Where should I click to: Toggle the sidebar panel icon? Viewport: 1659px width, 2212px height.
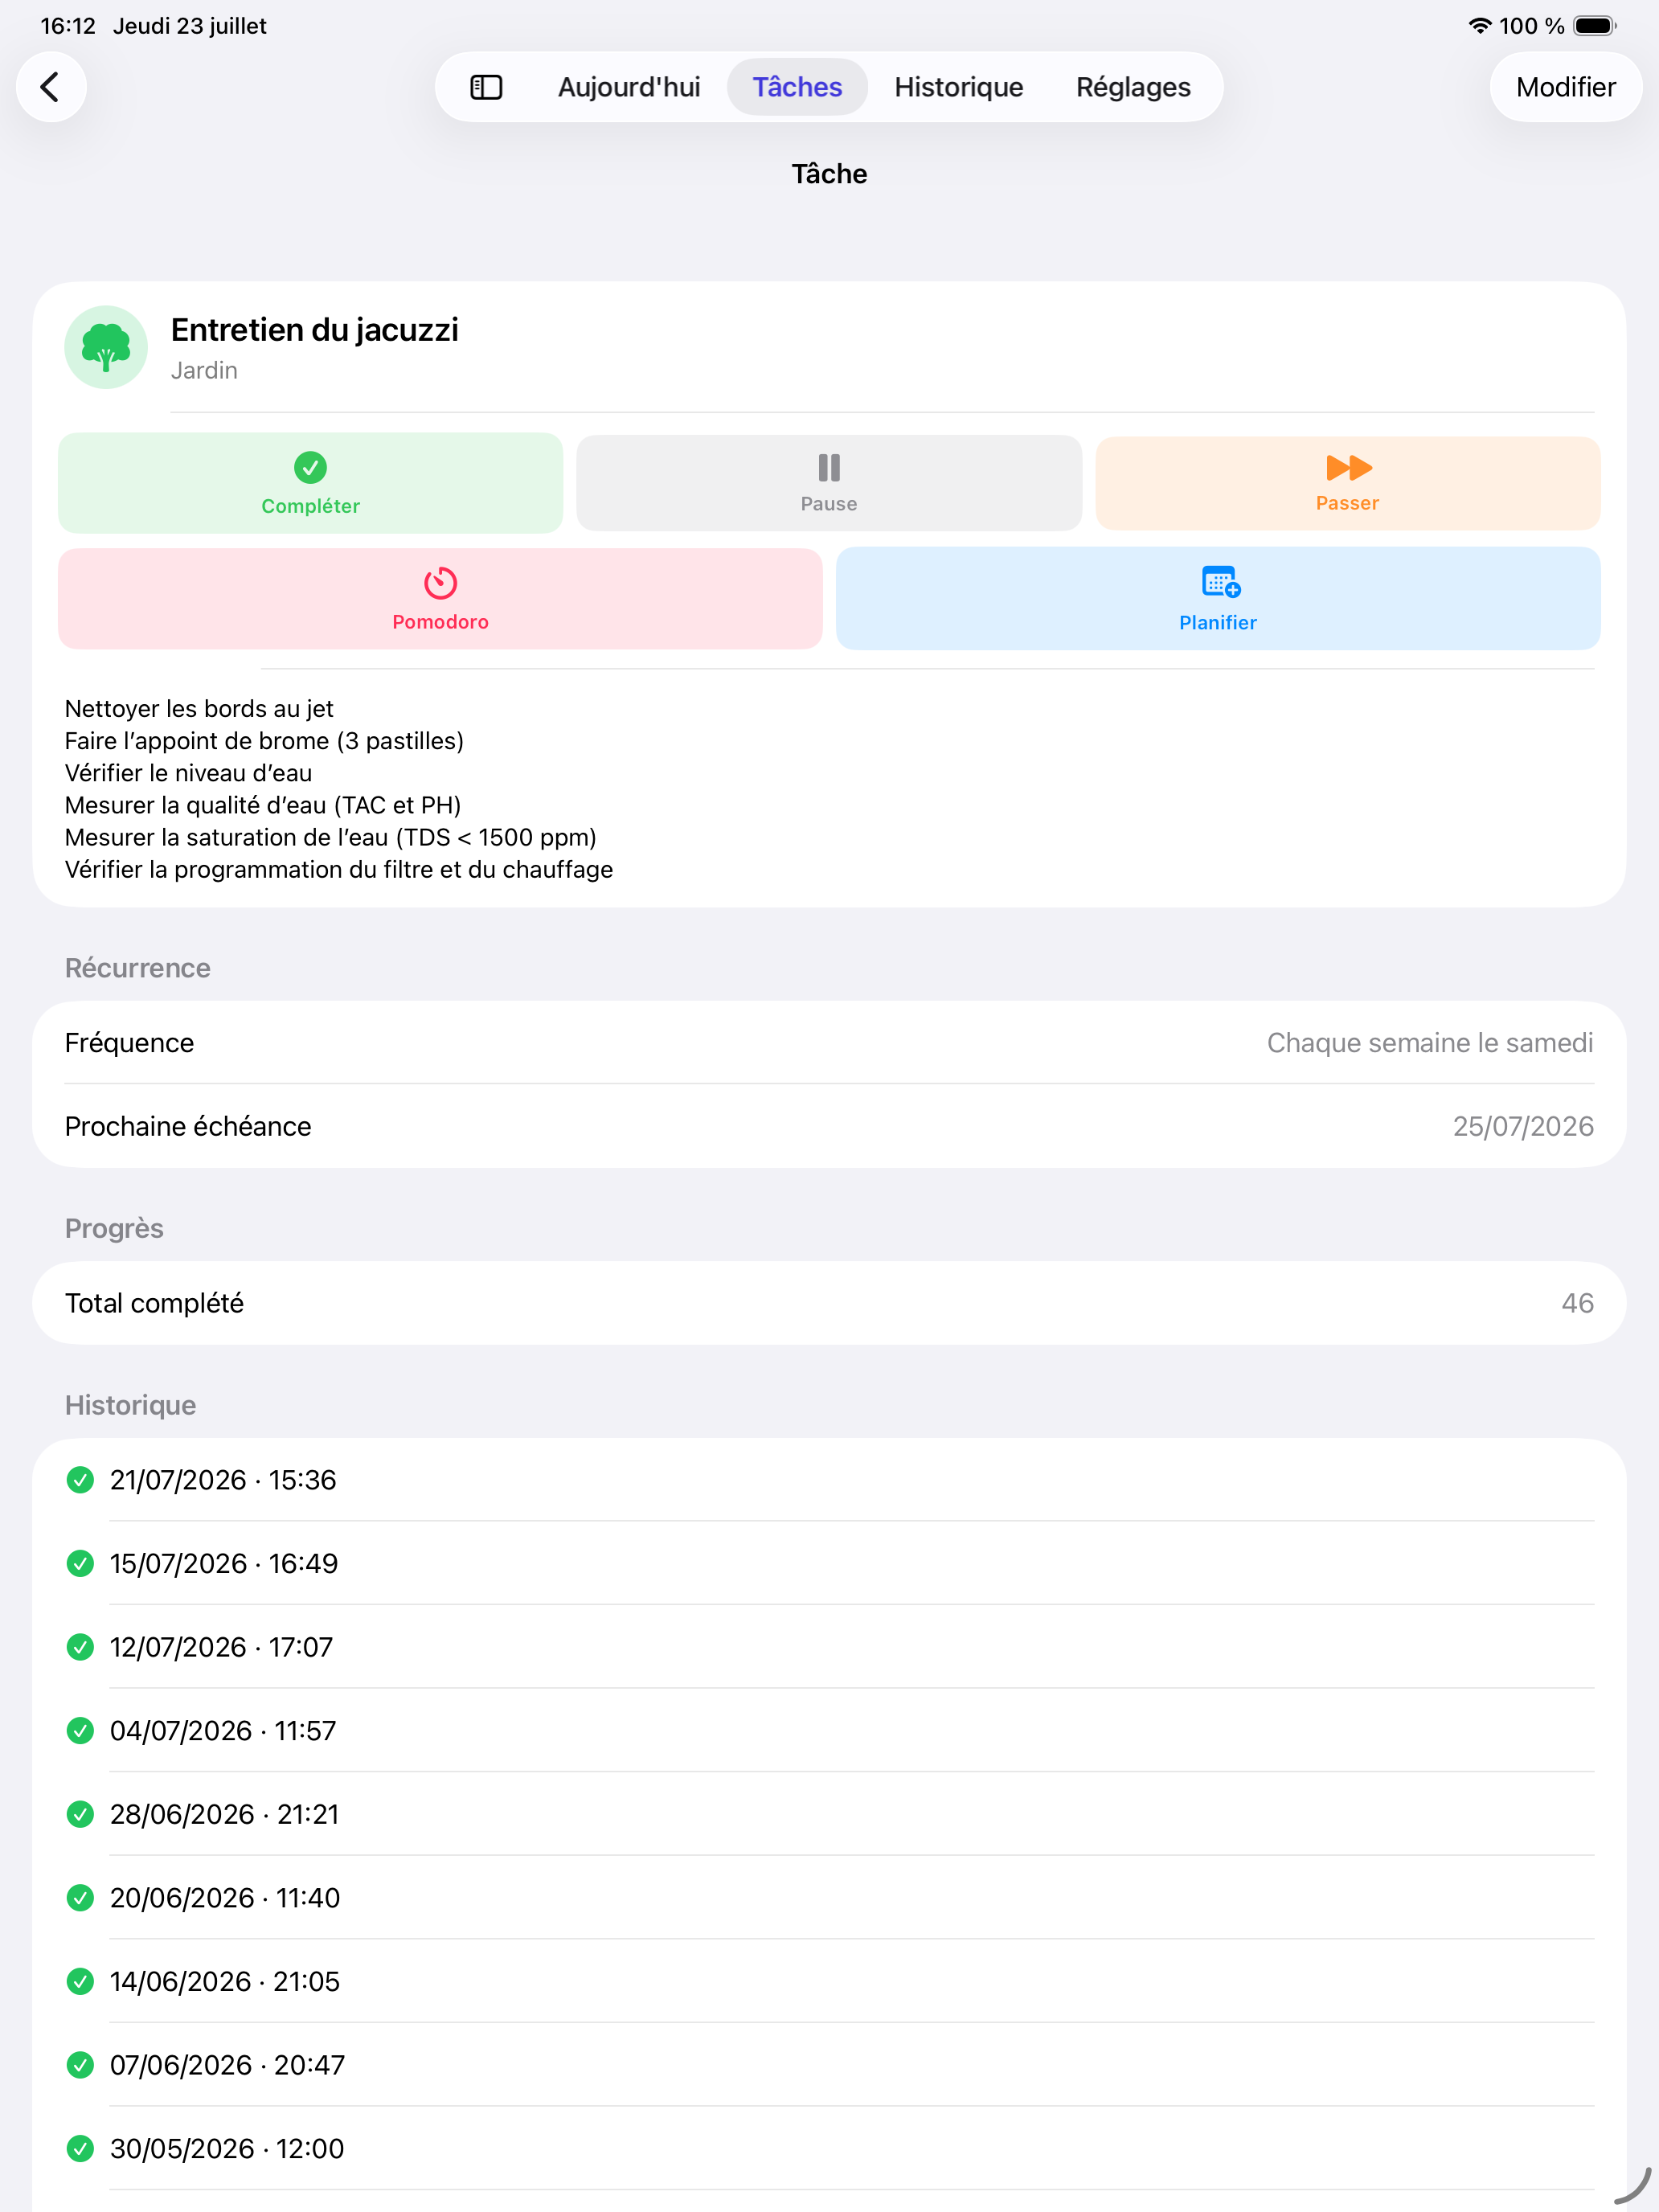click(x=486, y=87)
